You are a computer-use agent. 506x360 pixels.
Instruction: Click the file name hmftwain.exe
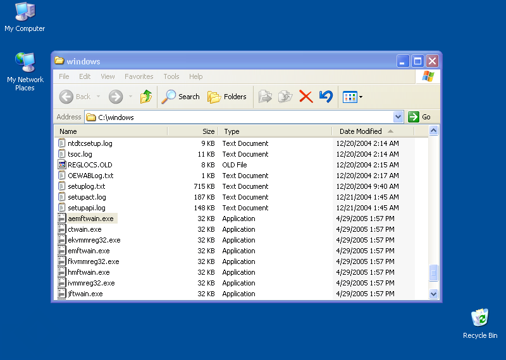89,272
